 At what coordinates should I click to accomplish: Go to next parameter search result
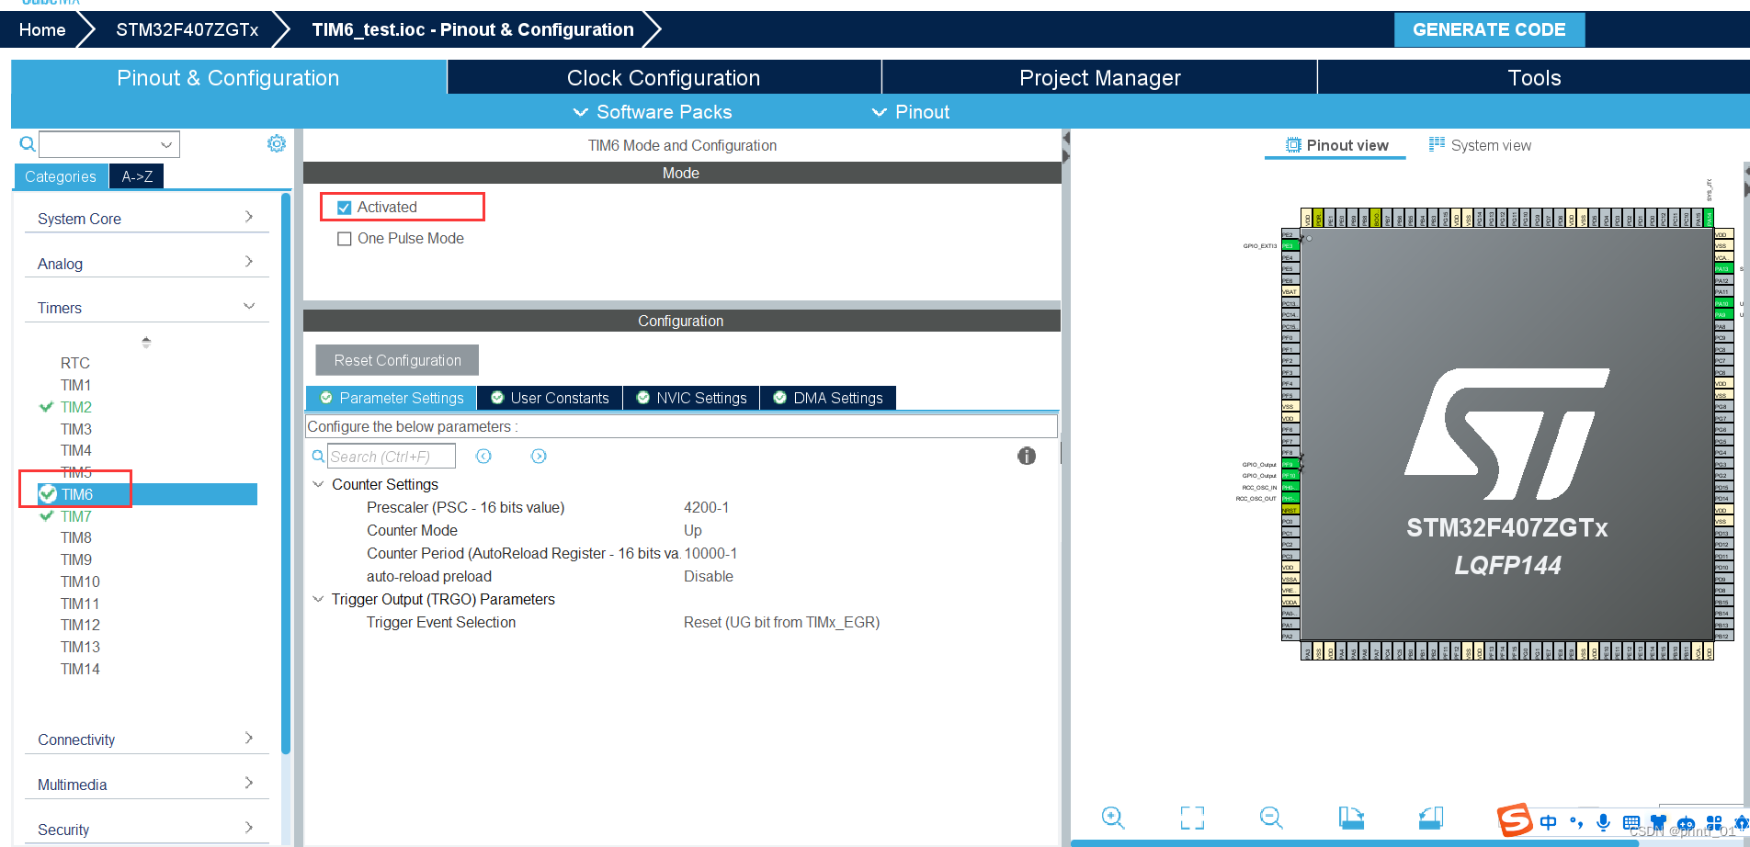[539, 456]
